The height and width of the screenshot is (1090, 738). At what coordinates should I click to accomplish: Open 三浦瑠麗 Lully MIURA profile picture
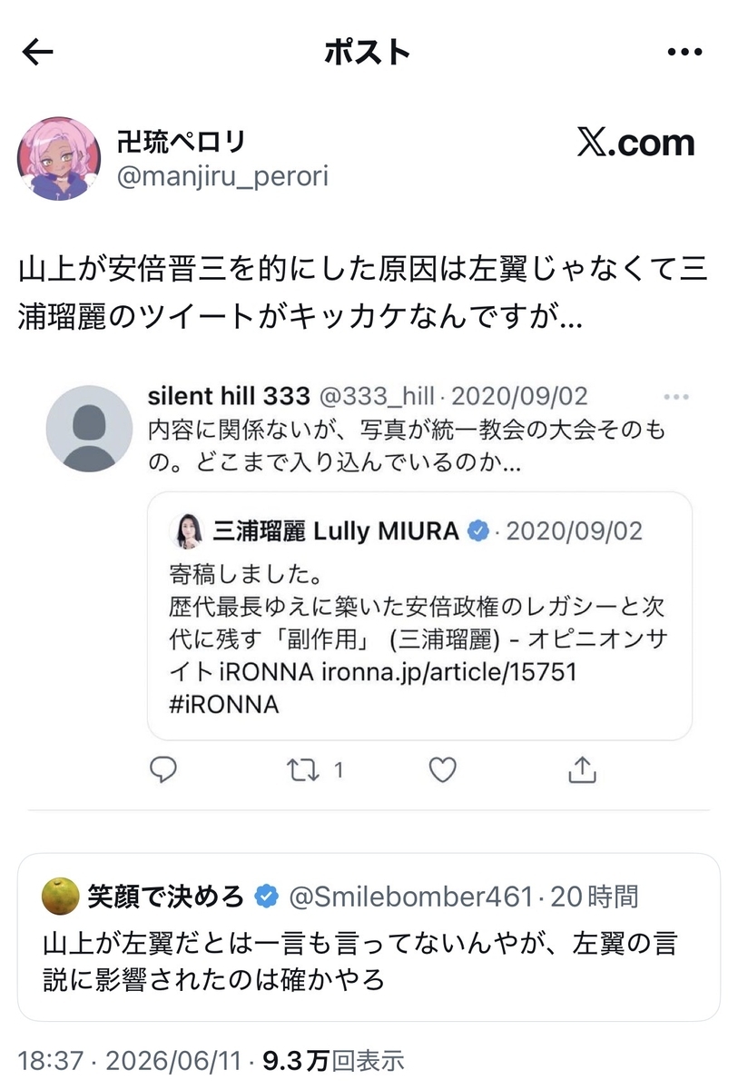click(x=187, y=530)
